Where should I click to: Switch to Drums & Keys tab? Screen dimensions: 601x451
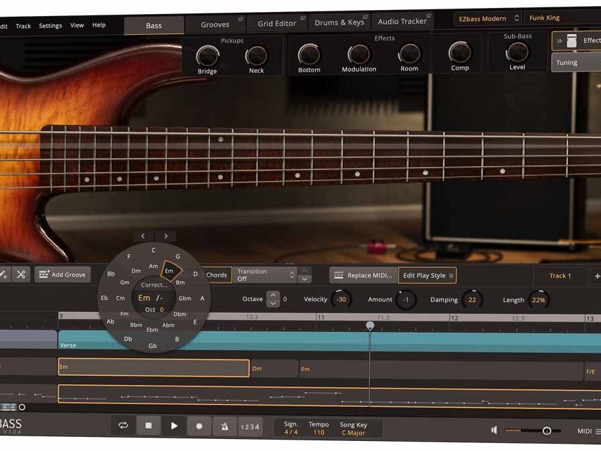pos(339,22)
